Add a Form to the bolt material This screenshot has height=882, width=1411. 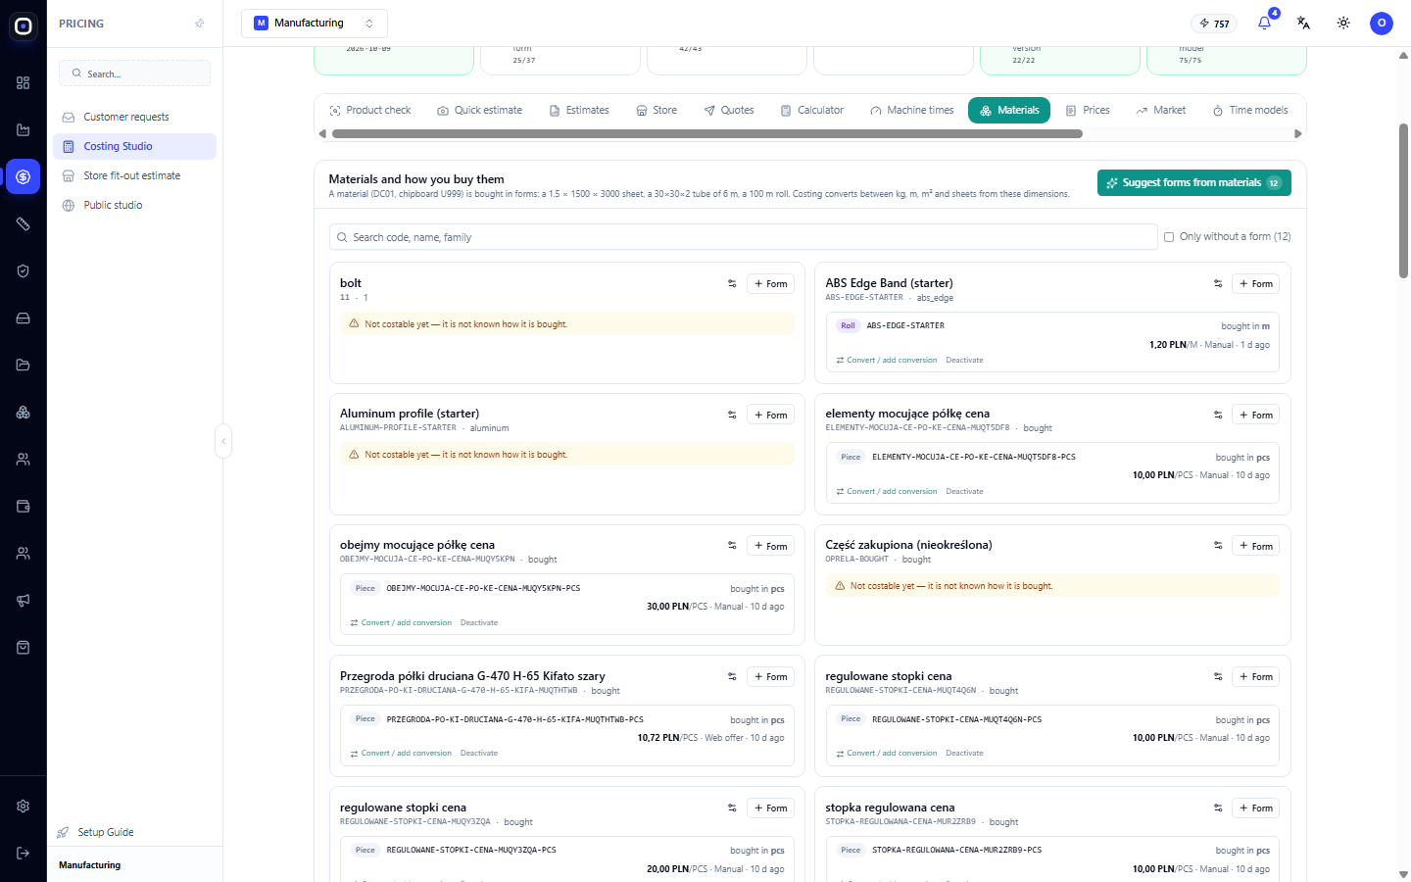pyautogui.click(x=770, y=284)
